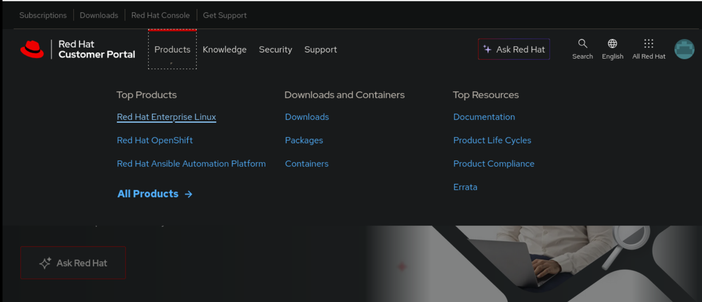Click the Ask Red Hat button below the menu
The width and height of the screenshot is (702, 302).
73,263
